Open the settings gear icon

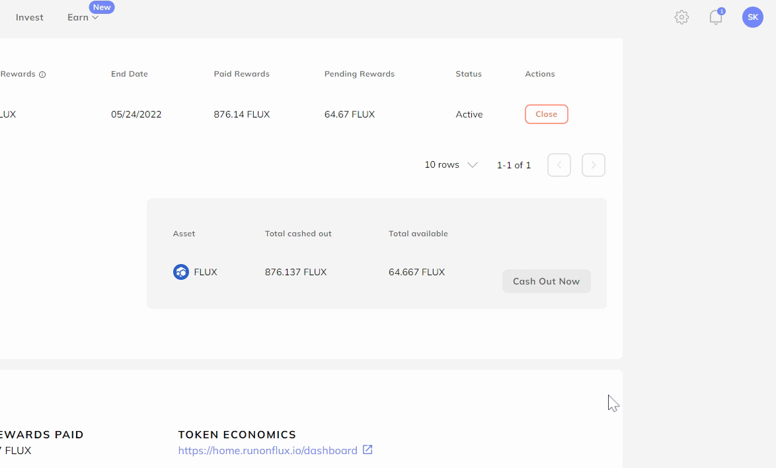tap(681, 17)
